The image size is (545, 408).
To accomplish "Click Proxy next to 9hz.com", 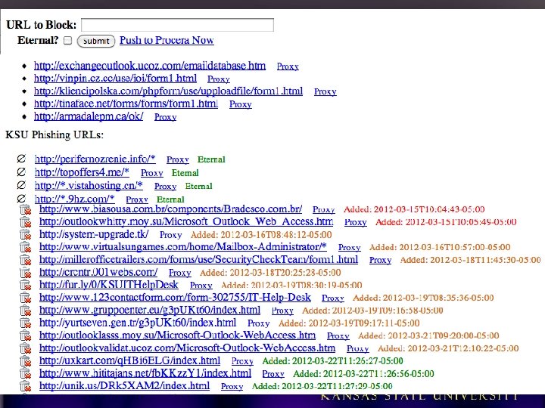I will point(137,199).
